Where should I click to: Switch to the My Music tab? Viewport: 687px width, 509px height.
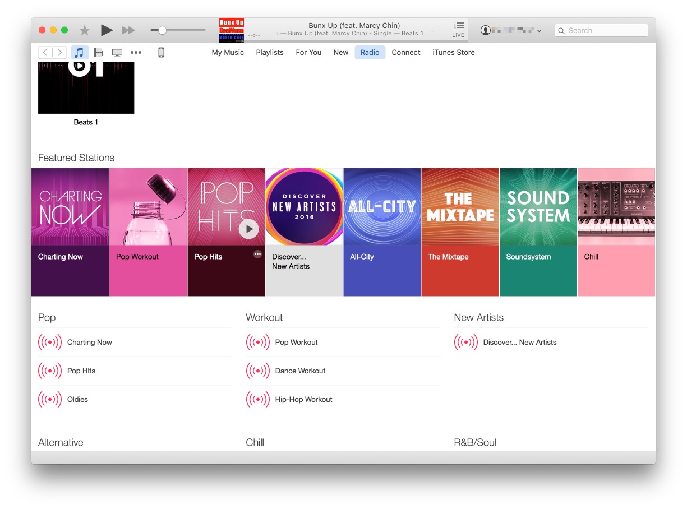[228, 53]
